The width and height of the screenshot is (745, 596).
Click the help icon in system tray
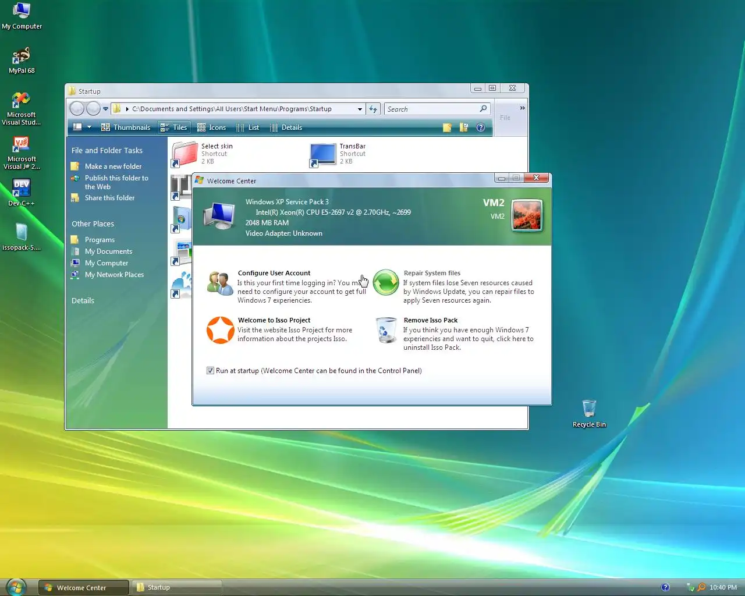pos(665,587)
